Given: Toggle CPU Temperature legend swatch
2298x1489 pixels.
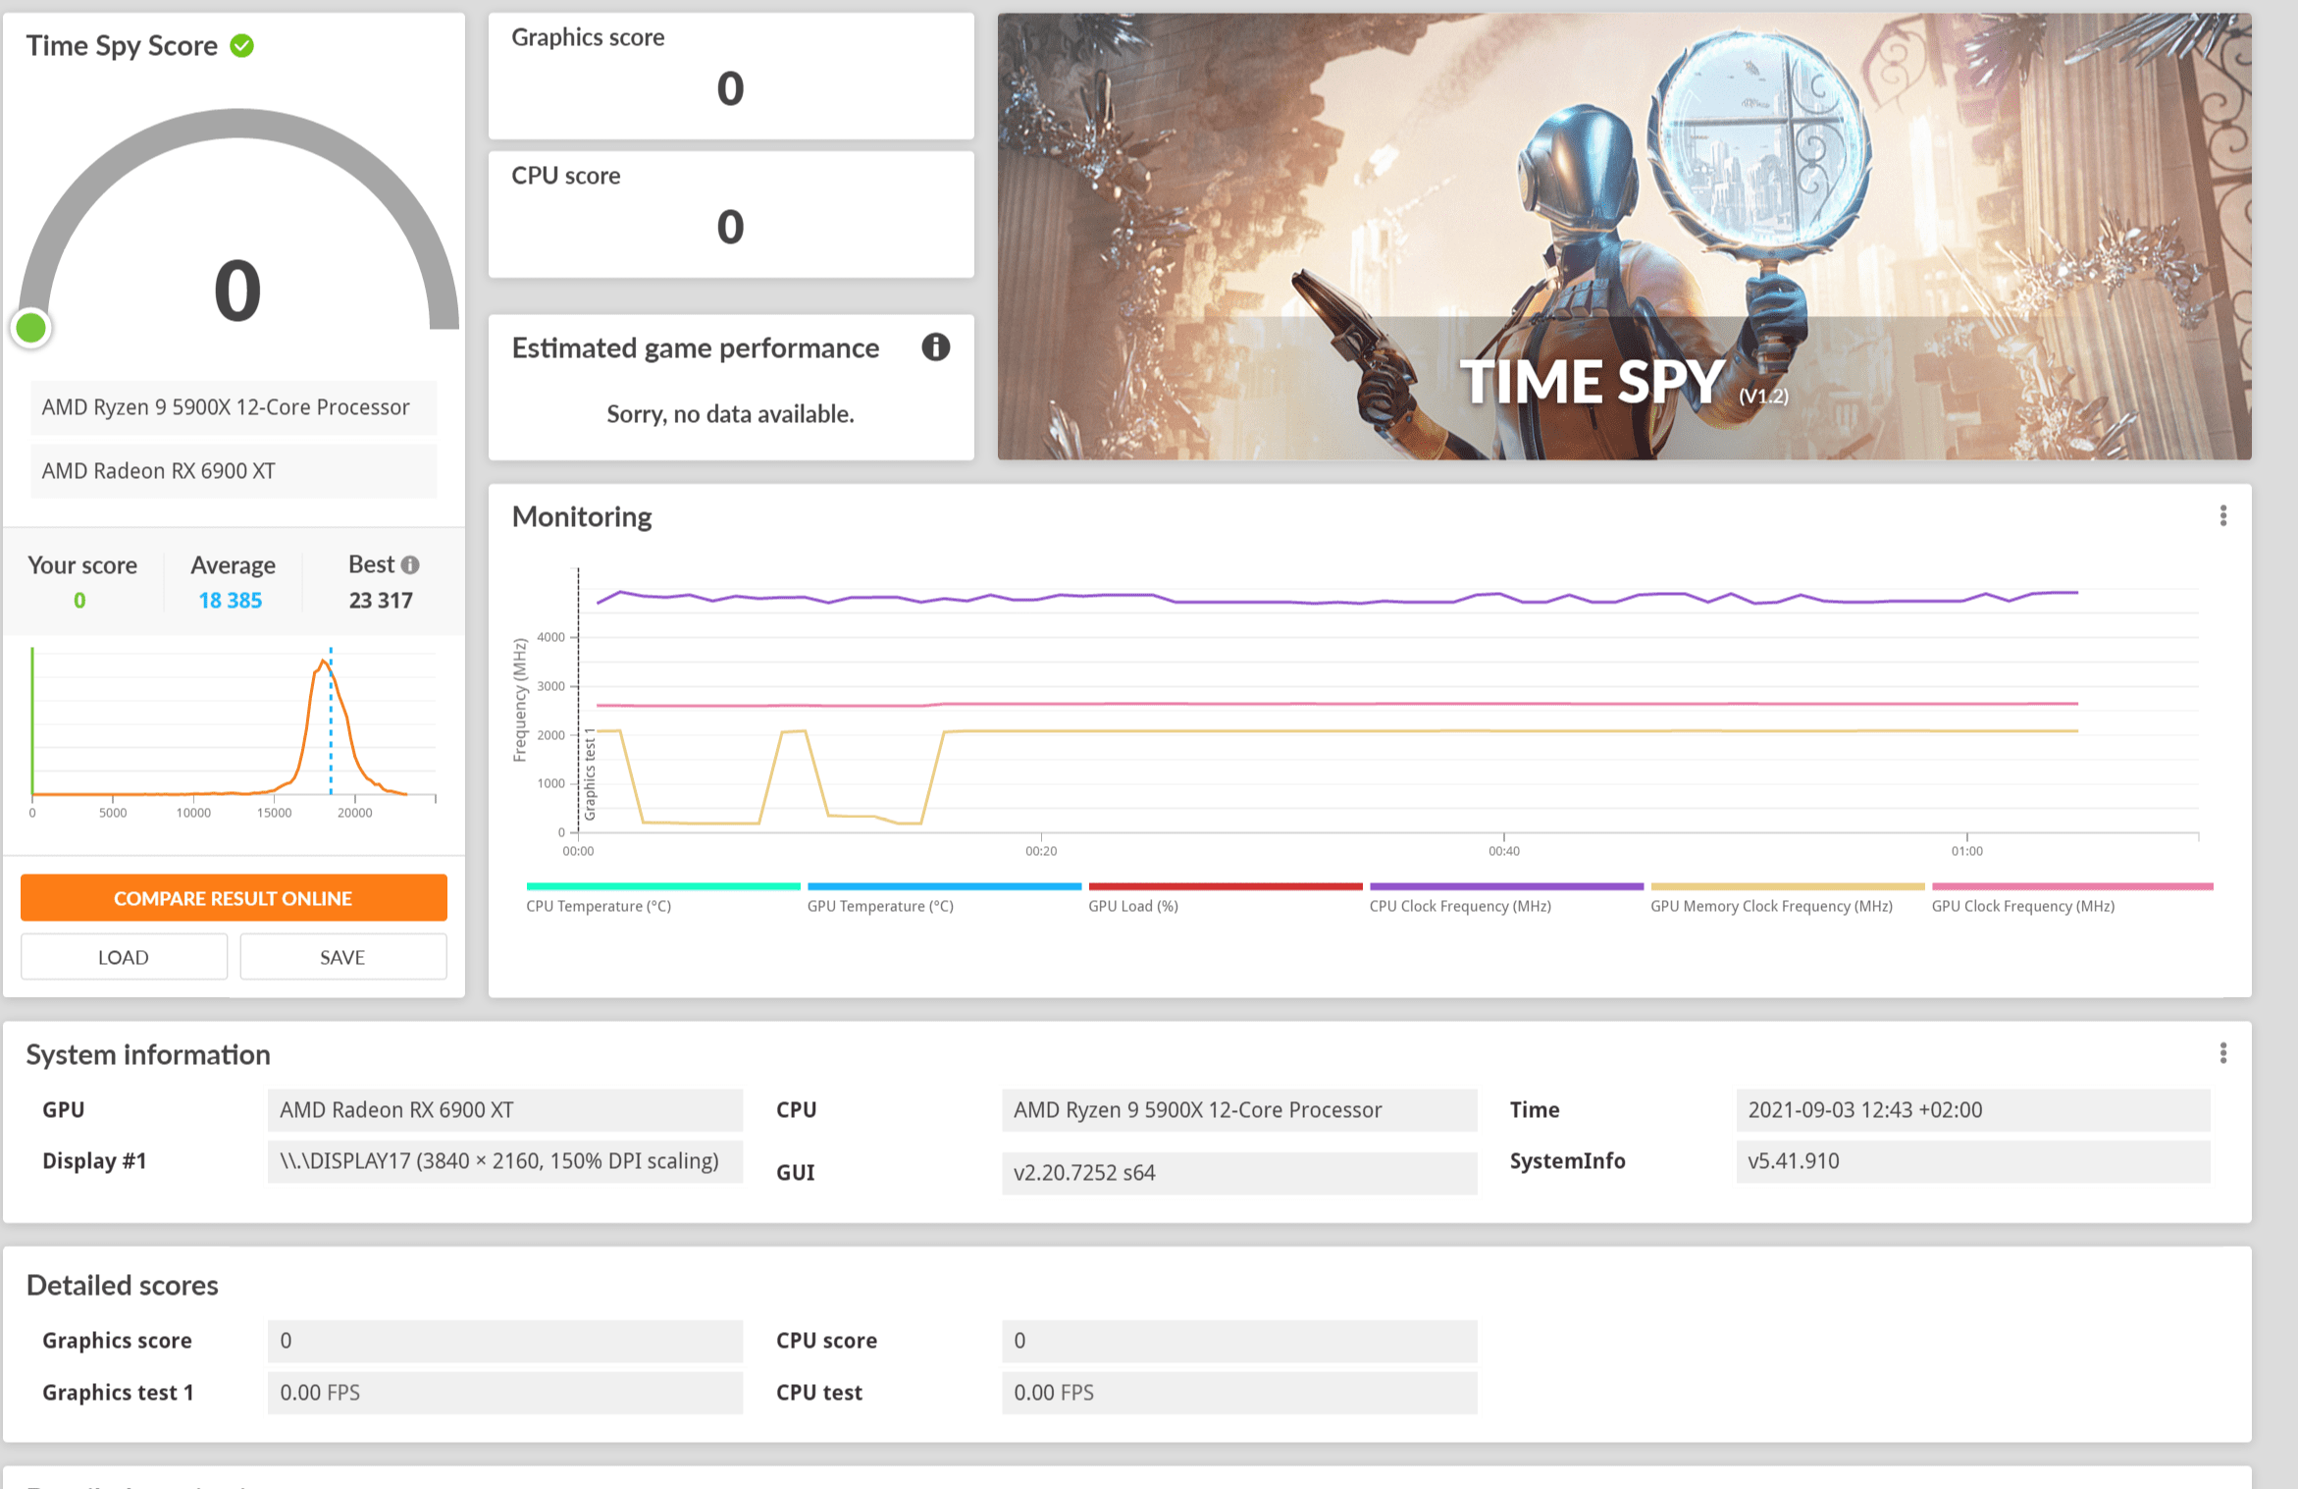Looking at the screenshot, I should pos(663,886).
